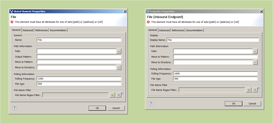
Task: Click OK in Global Element Properties dialog
Action: pyautogui.click(x=97, y=108)
